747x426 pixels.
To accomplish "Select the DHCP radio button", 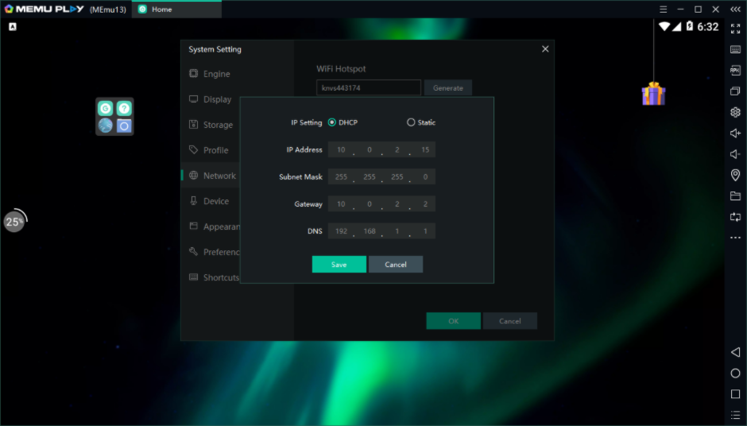I will point(332,122).
